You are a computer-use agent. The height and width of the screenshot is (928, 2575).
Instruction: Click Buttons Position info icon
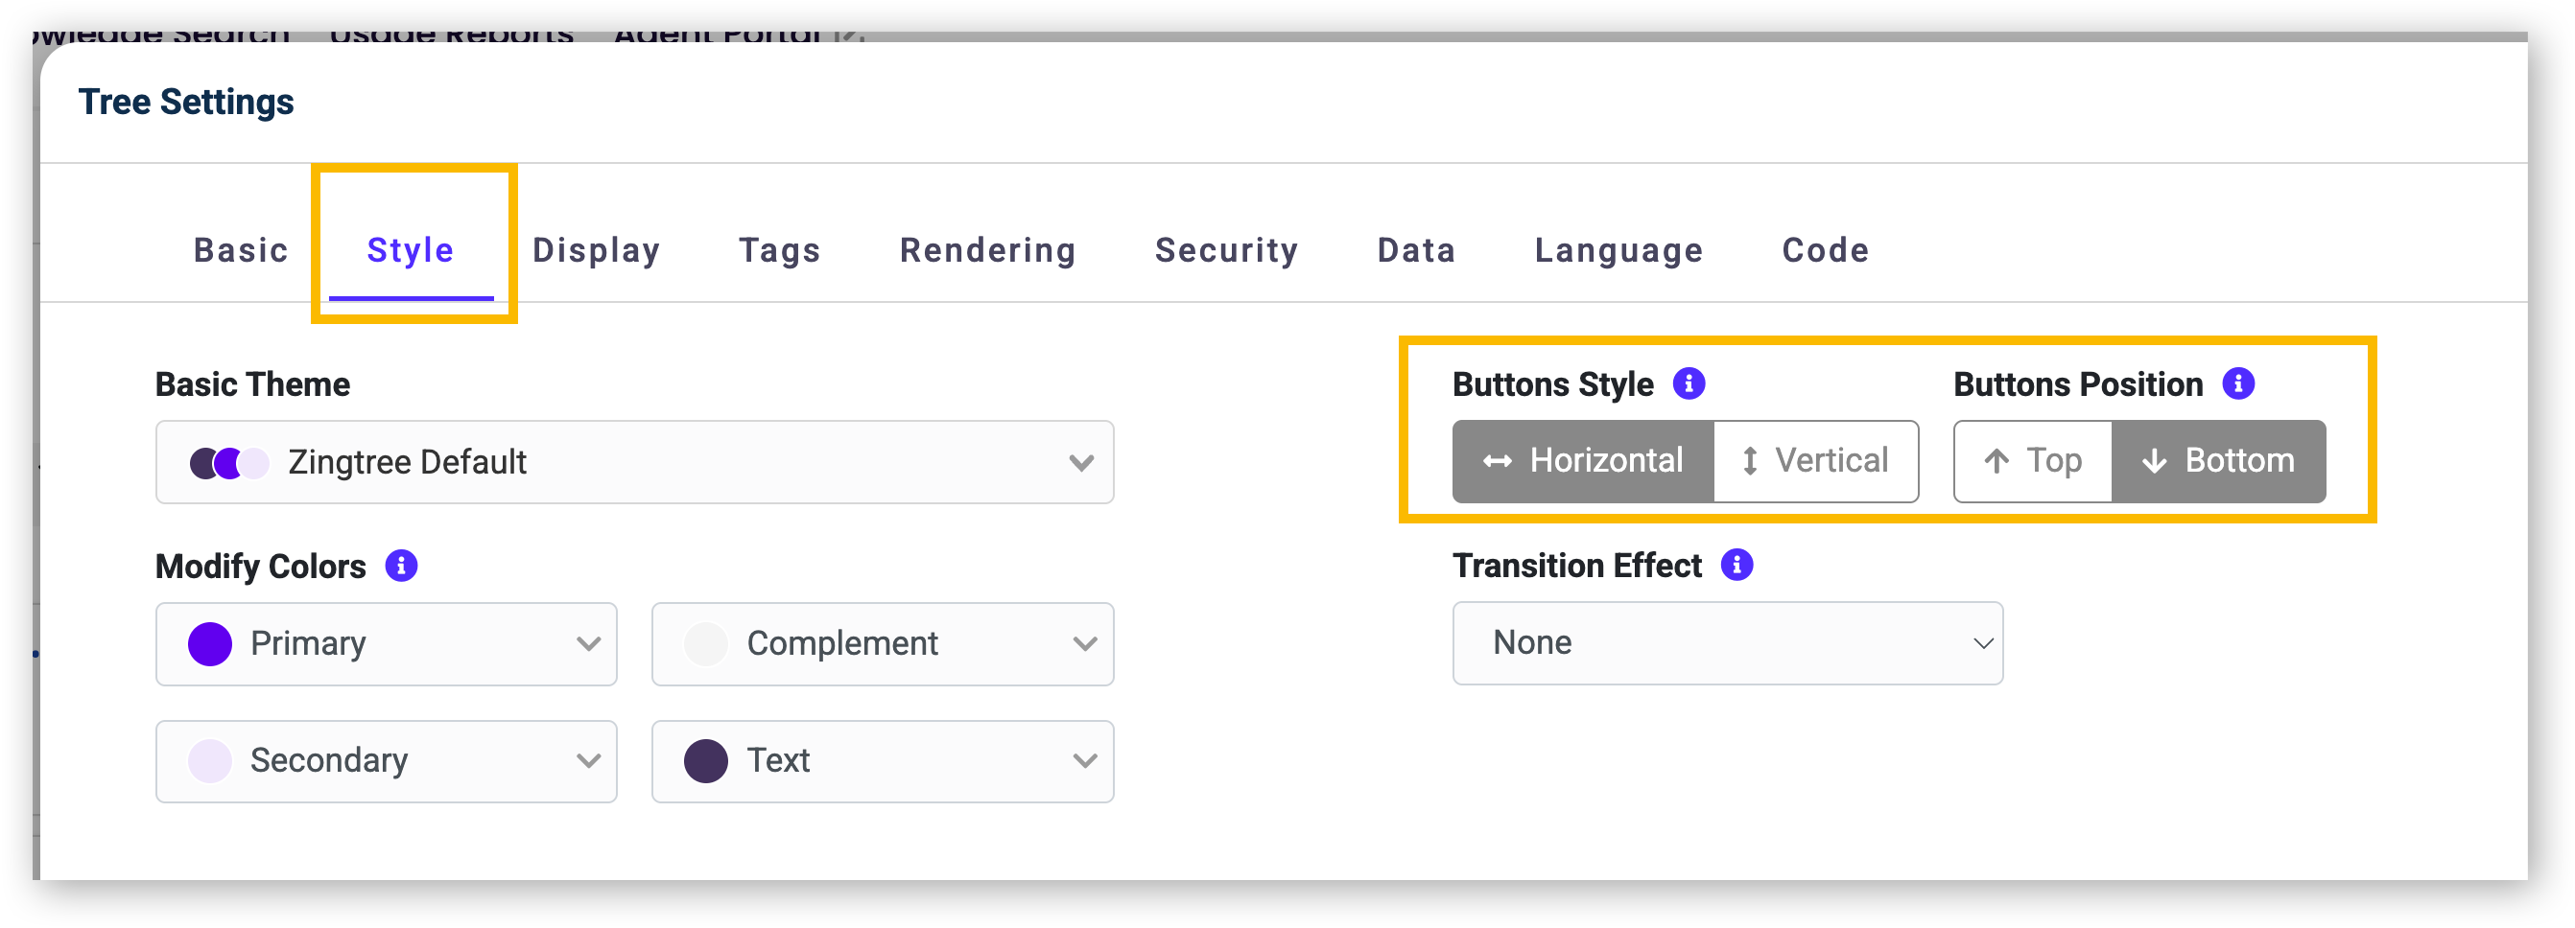[x=2237, y=383]
